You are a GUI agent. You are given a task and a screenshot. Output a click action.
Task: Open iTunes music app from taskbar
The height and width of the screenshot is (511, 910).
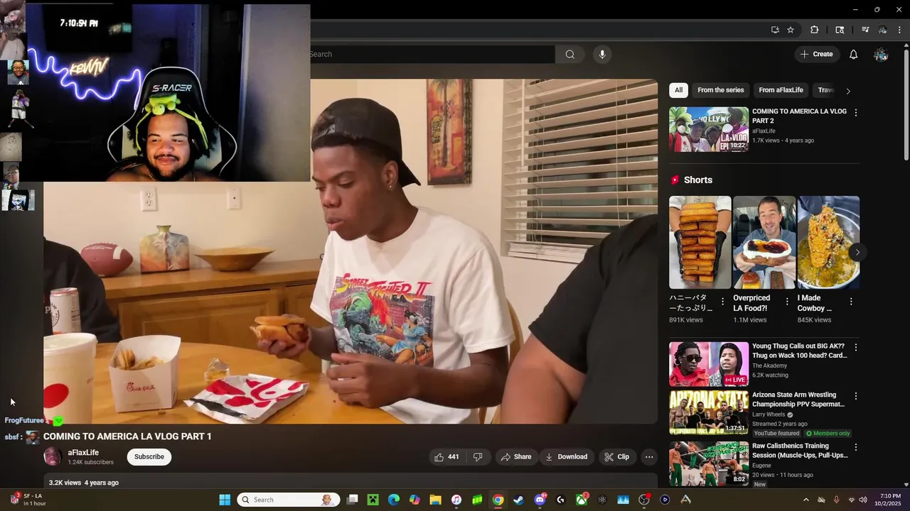point(456,500)
